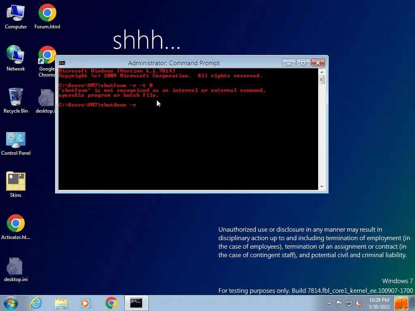415x311 pixels.
Task: Select the Google Chrome desktop shortcut
Action: 47,62
